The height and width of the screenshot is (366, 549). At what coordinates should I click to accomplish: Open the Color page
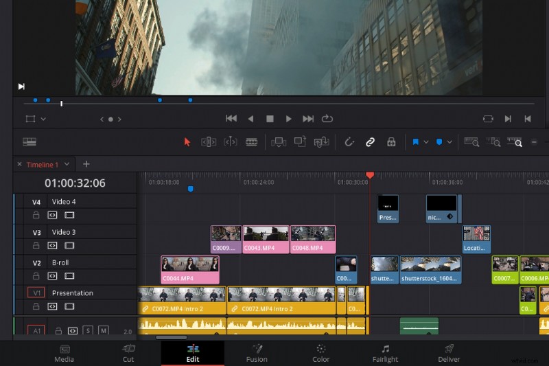pyautogui.click(x=320, y=354)
